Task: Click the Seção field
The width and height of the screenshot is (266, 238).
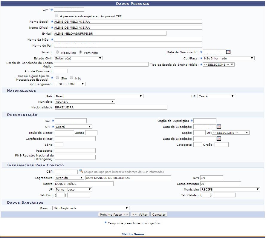Action: point(200,133)
